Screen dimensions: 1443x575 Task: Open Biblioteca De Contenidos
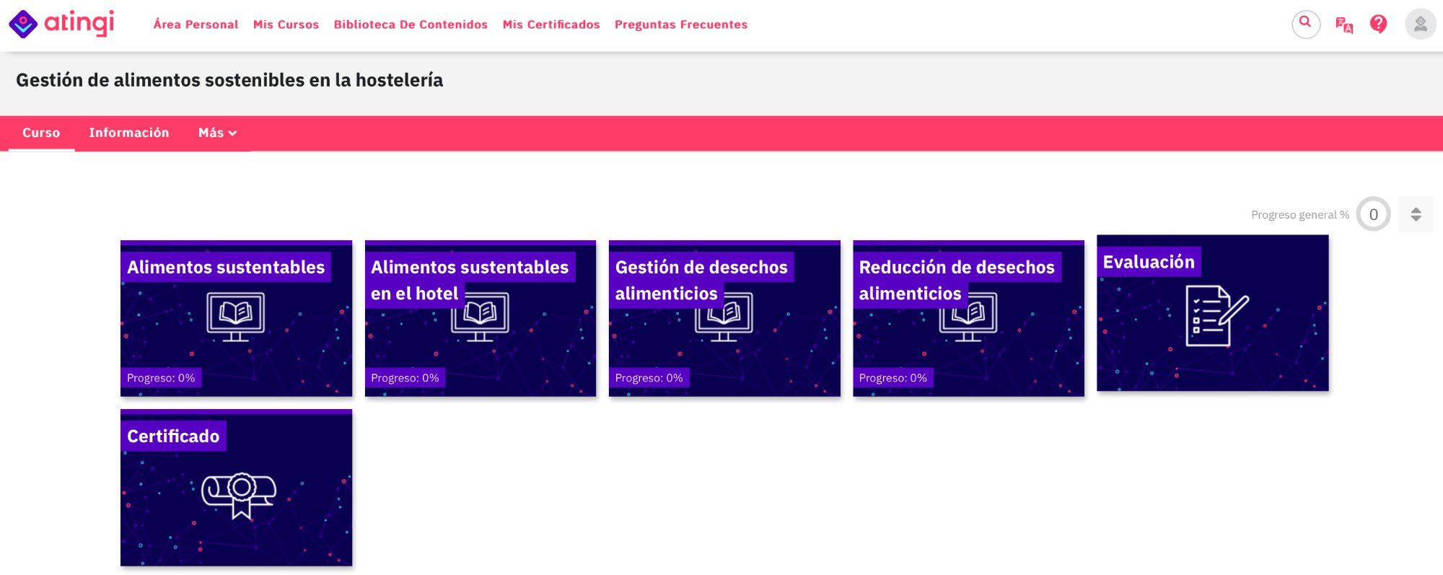tap(411, 25)
